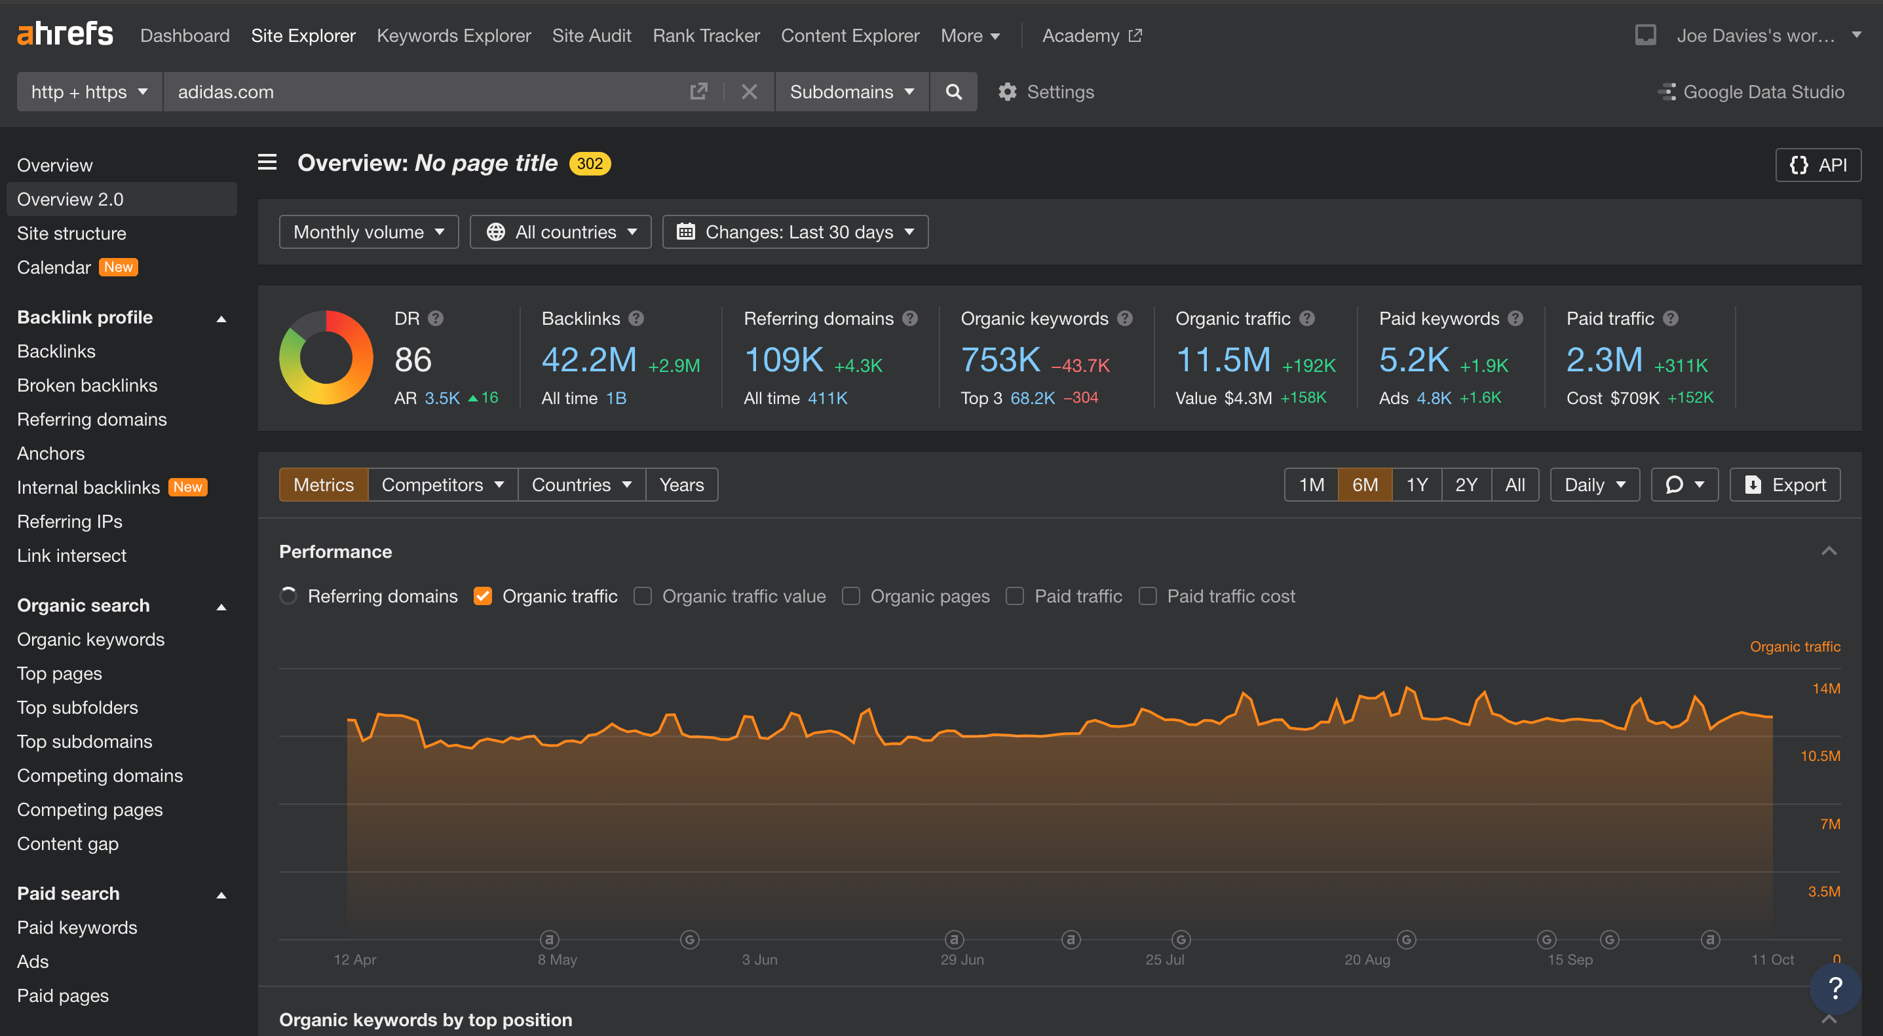Open All countries dropdown
1883x1036 pixels.
[560, 232]
